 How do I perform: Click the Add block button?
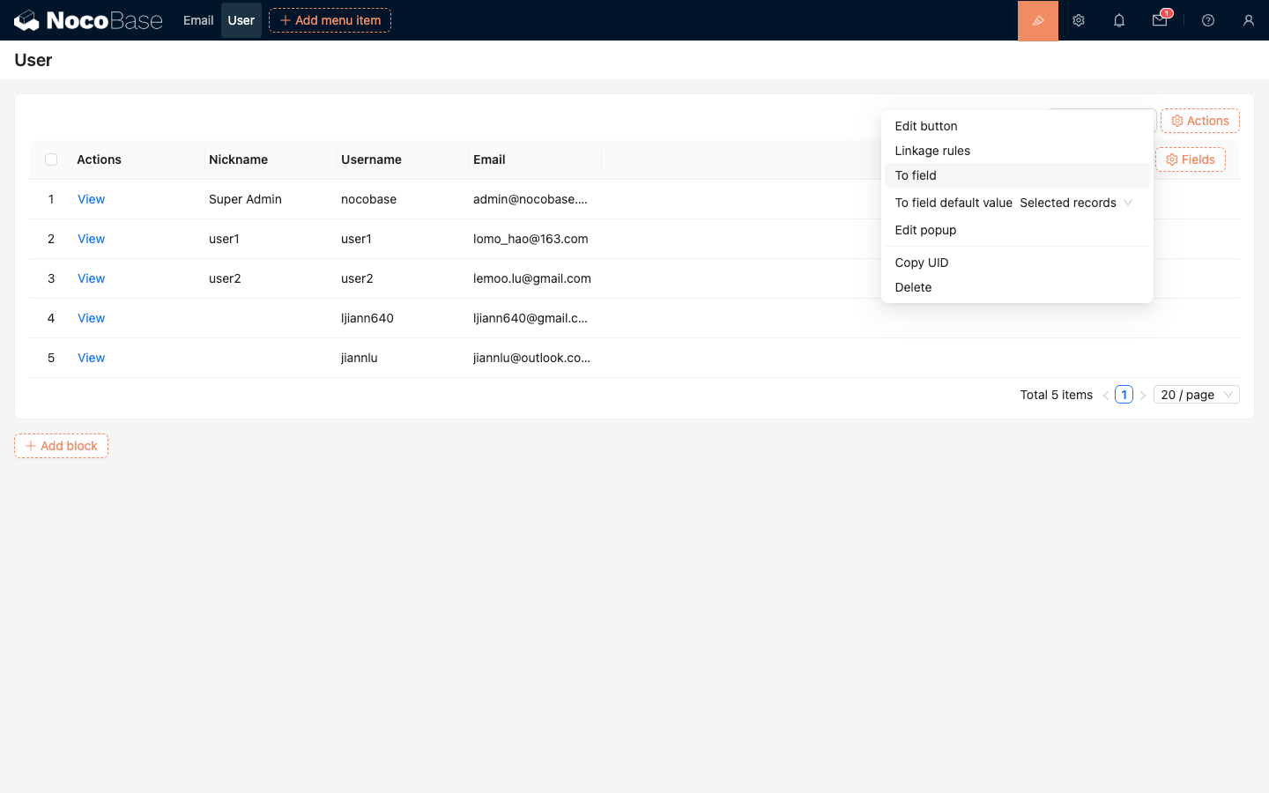click(61, 446)
